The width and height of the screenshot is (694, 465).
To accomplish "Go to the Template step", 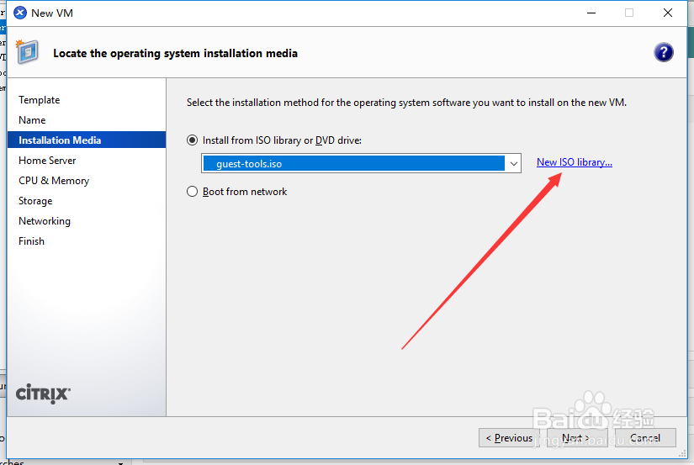I will click(39, 100).
